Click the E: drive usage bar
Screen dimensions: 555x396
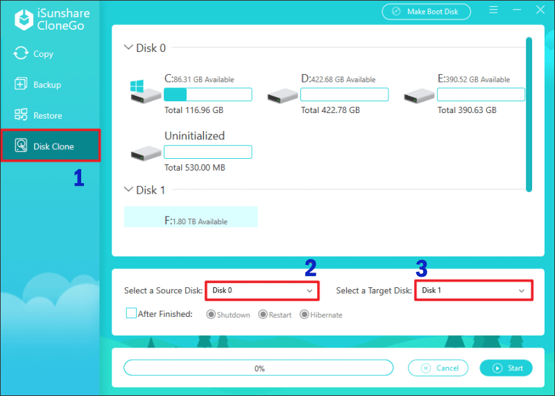481,94
